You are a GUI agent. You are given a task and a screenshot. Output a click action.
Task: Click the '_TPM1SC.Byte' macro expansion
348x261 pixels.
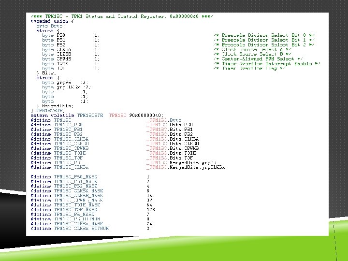click(164, 120)
